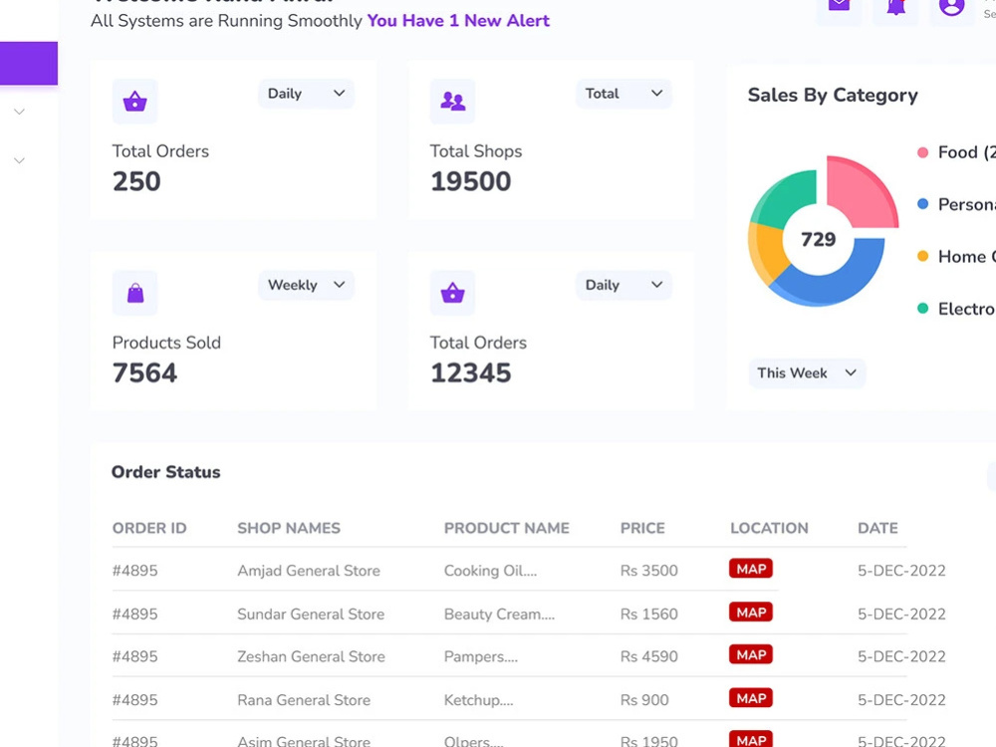Click the Cooking Oil.... product cell
Viewport: 996px width, 747px height.
click(490, 571)
